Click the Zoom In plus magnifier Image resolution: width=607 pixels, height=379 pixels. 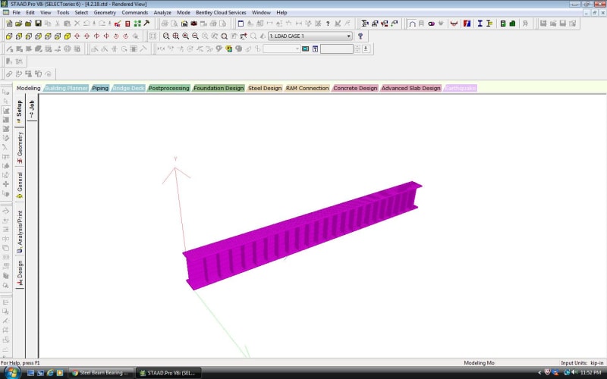pyautogui.click(x=185, y=36)
